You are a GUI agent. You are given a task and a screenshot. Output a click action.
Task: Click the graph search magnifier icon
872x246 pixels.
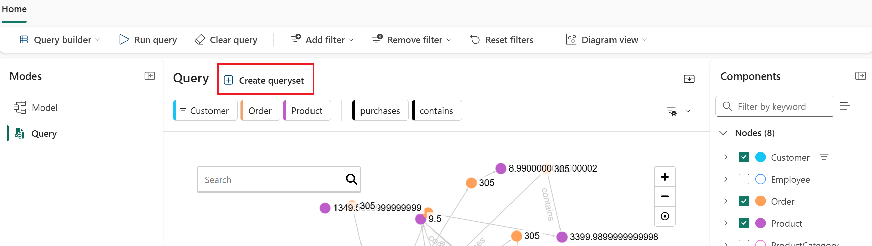tap(351, 179)
